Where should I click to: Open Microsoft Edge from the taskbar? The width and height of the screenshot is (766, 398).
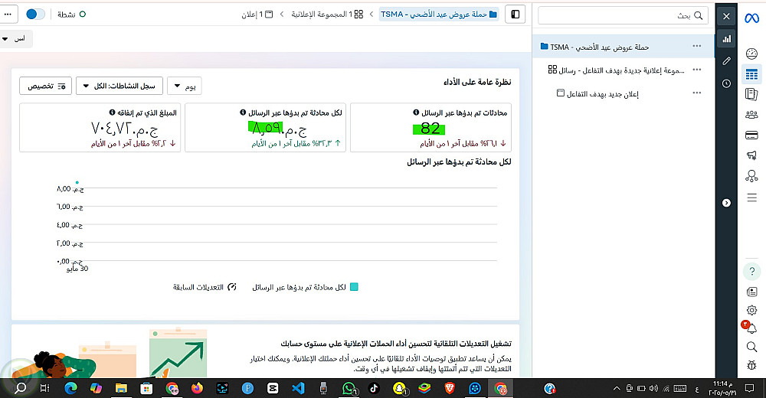tap(71, 388)
